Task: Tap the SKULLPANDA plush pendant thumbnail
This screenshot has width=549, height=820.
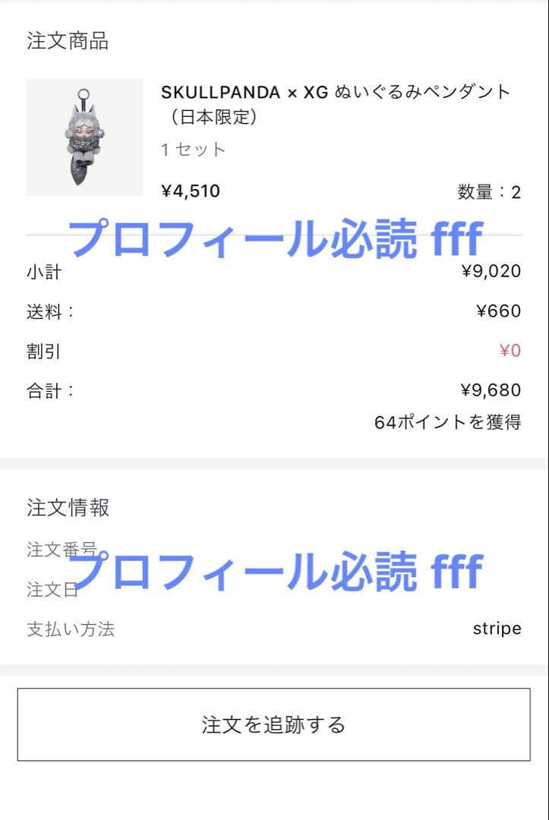Action: [x=84, y=137]
